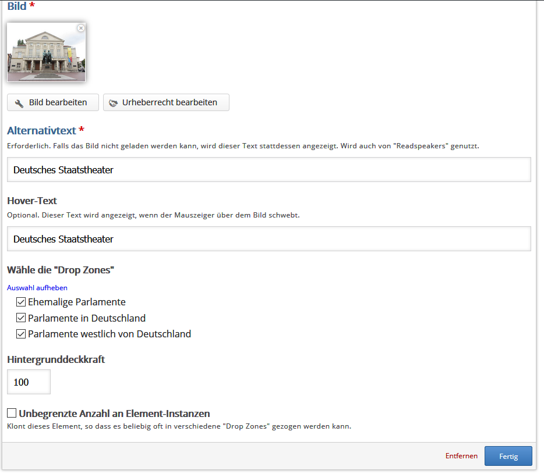Click the wrench icon on Bild bearbeiten
This screenshot has height=474, width=544.
coord(19,103)
